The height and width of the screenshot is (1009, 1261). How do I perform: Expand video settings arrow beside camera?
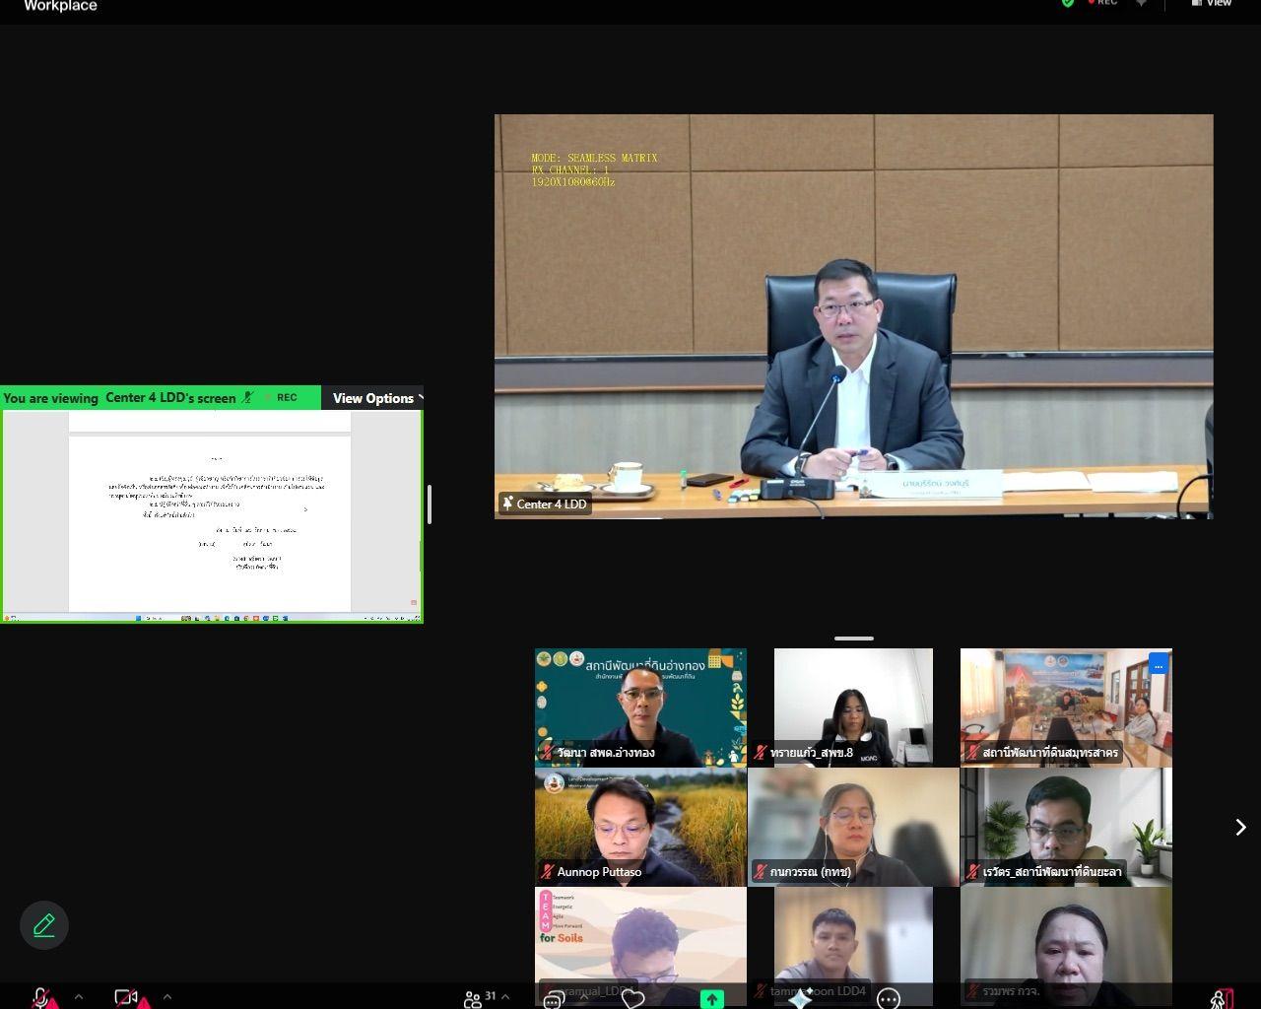tap(166, 996)
